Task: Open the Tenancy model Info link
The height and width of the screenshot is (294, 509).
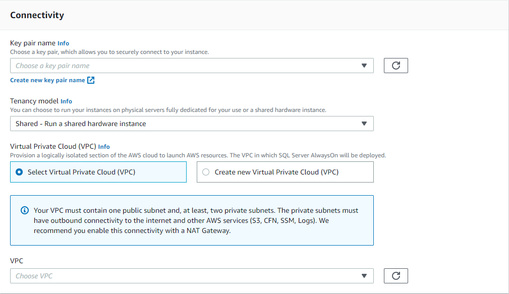Action: pos(66,101)
